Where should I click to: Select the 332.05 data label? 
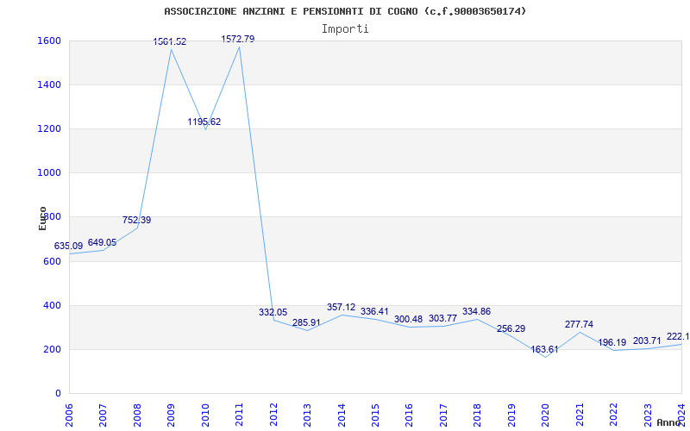click(x=273, y=312)
